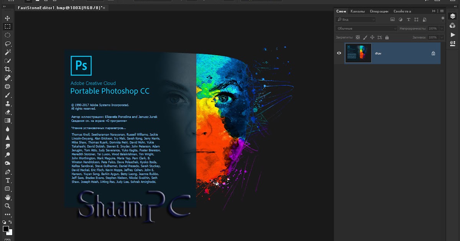The width and height of the screenshot is (460, 241).
Task: Switch to the Операции tab
Action: (x=379, y=11)
